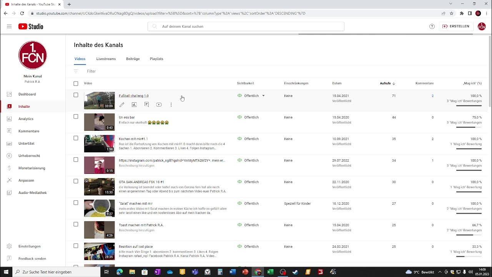Open visibility dropdown for Fußball challeng 1.0

[x=263, y=96]
